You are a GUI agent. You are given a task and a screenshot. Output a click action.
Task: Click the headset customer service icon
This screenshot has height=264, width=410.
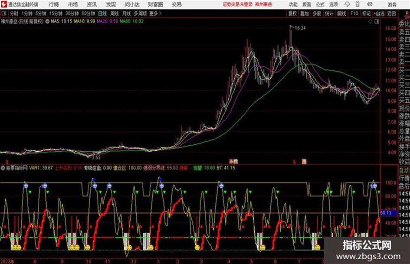coord(347,4)
